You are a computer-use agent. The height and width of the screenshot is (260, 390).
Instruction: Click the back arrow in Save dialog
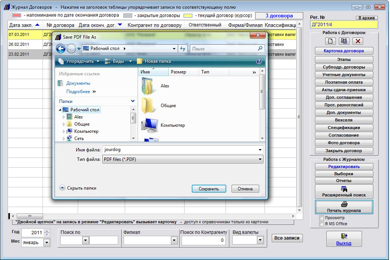point(61,48)
